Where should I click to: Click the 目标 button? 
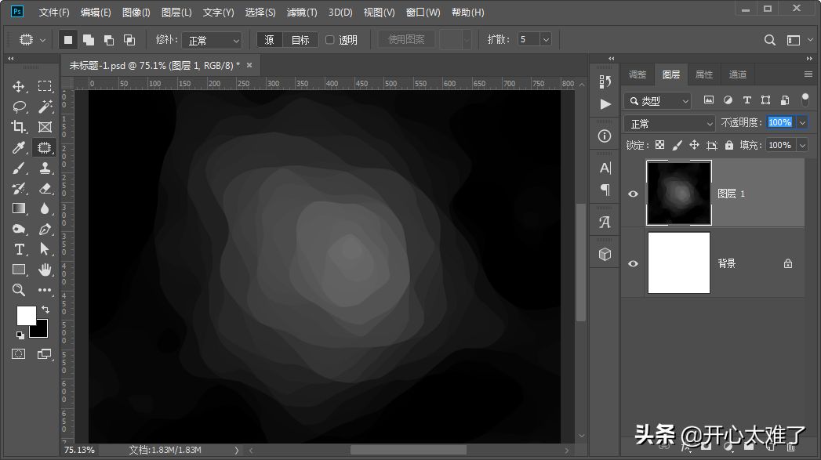300,40
